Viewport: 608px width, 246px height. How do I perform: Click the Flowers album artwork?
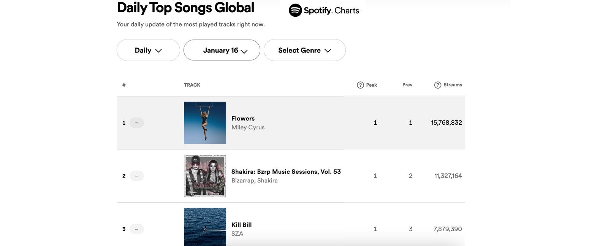coord(205,122)
